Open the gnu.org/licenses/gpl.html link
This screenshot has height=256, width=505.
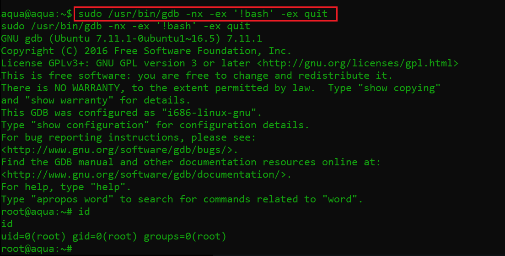358,63
